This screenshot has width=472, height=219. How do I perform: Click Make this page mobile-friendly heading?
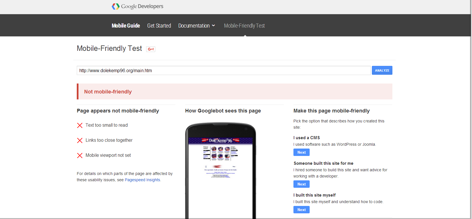332,111
